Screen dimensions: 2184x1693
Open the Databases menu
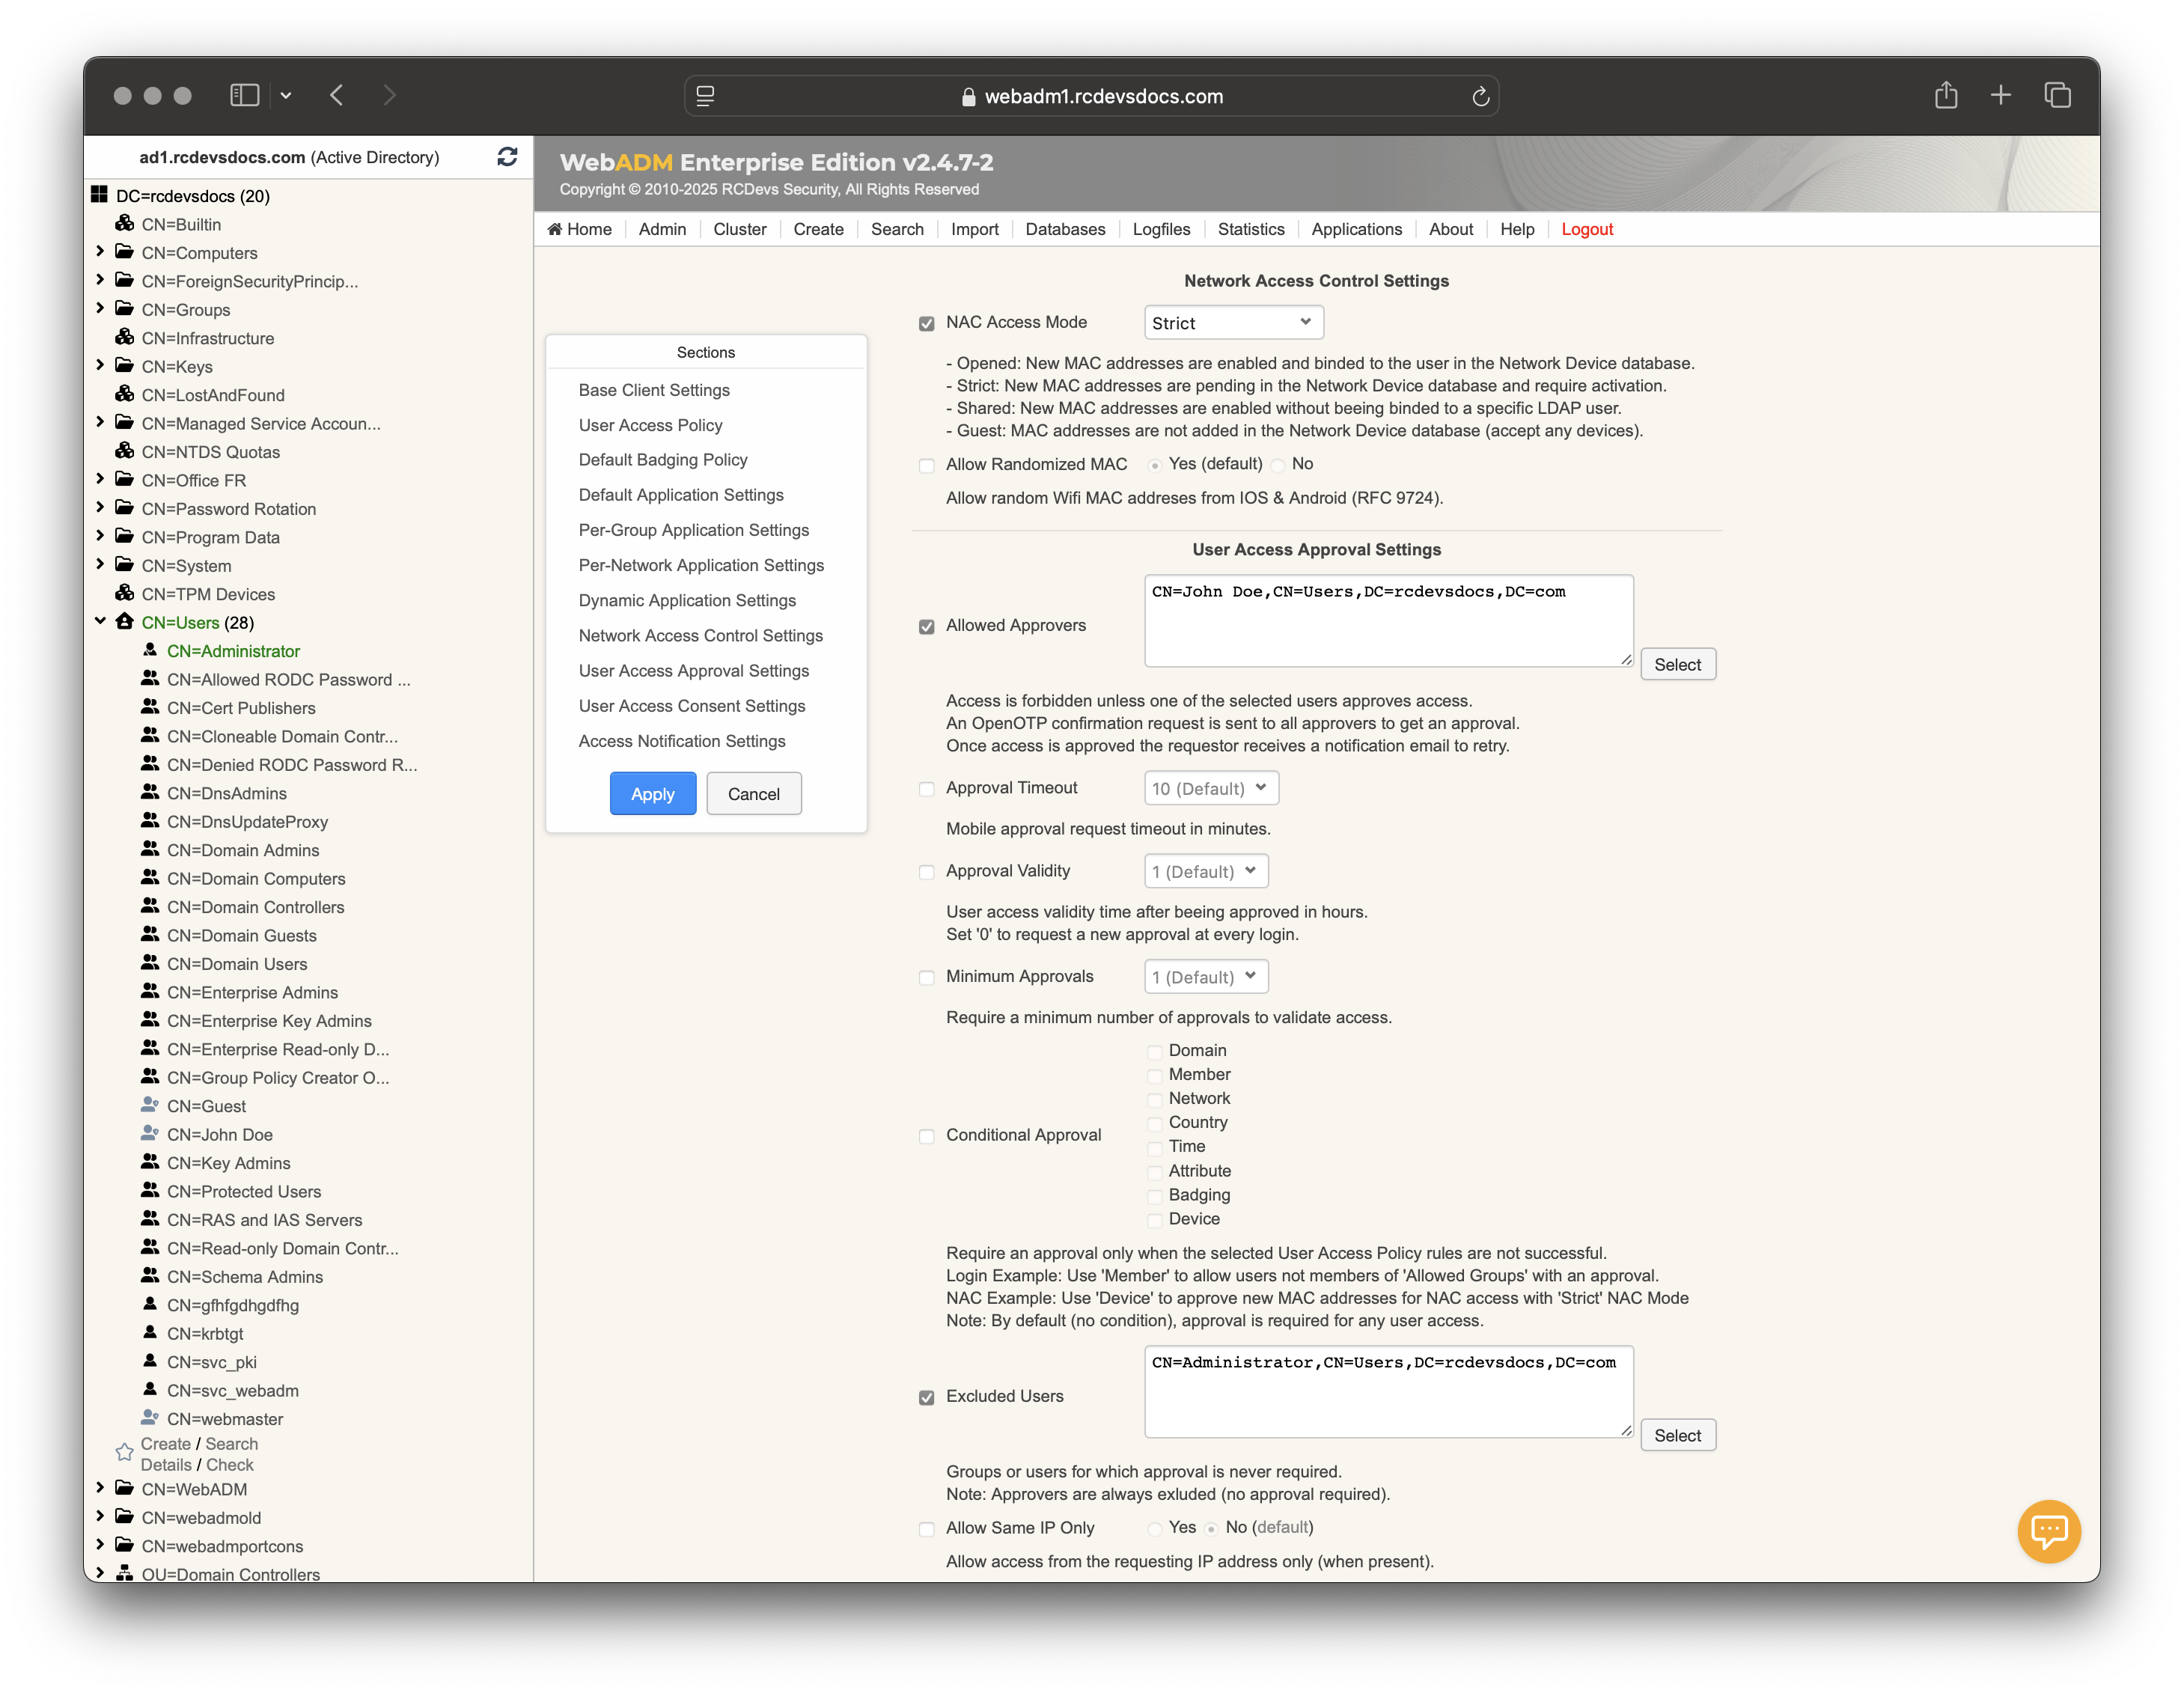[x=1065, y=229]
